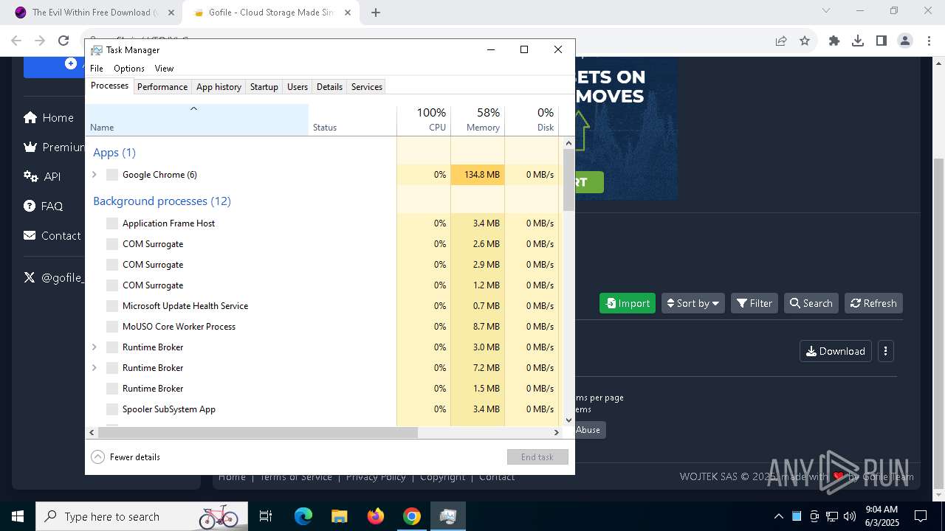
Task: Open the Options menu in Task Manager
Action: pos(129,69)
